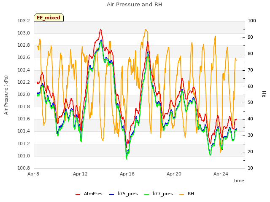
Task: Click the 100.8 pressure axis label
Action: click(x=24, y=168)
